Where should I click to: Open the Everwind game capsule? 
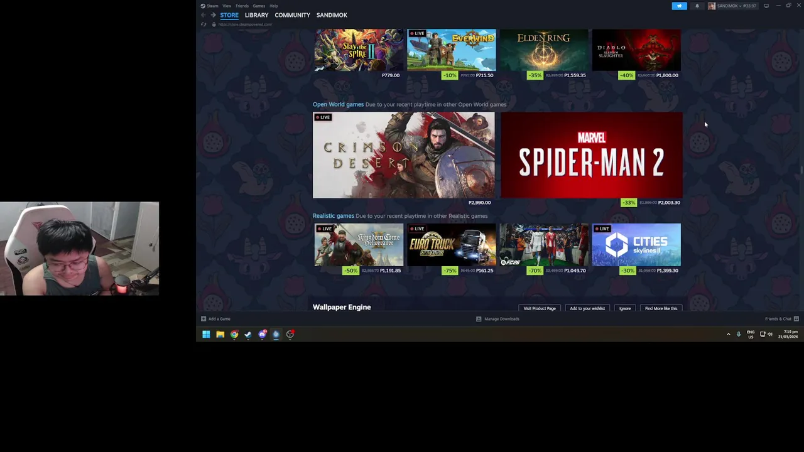(x=451, y=50)
